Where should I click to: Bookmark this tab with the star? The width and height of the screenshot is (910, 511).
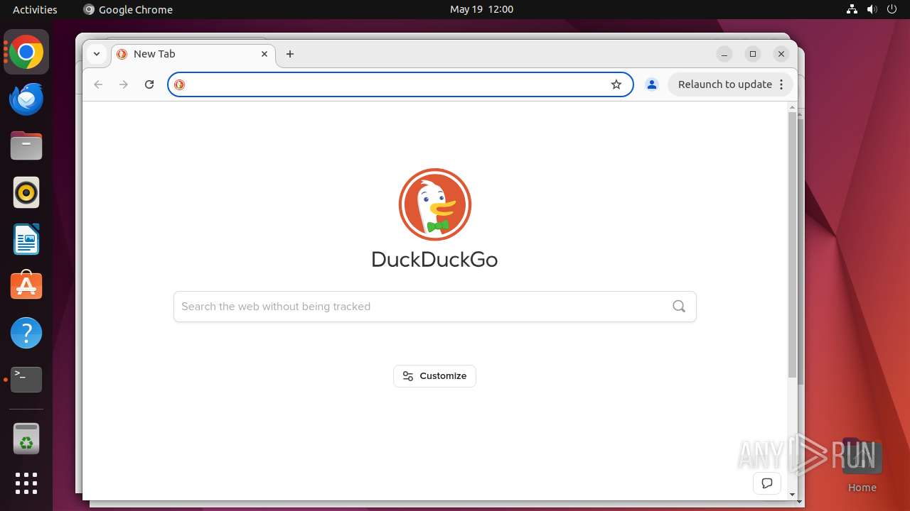[616, 84]
